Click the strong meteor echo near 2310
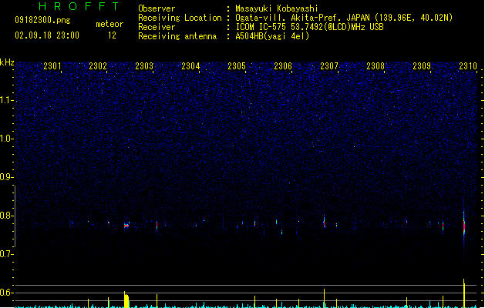Screen dimensions: 485x308 pos(464,227)
